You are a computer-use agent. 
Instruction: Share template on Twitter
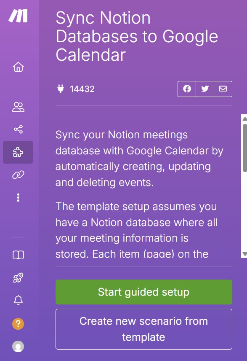[x=205, y=89]
